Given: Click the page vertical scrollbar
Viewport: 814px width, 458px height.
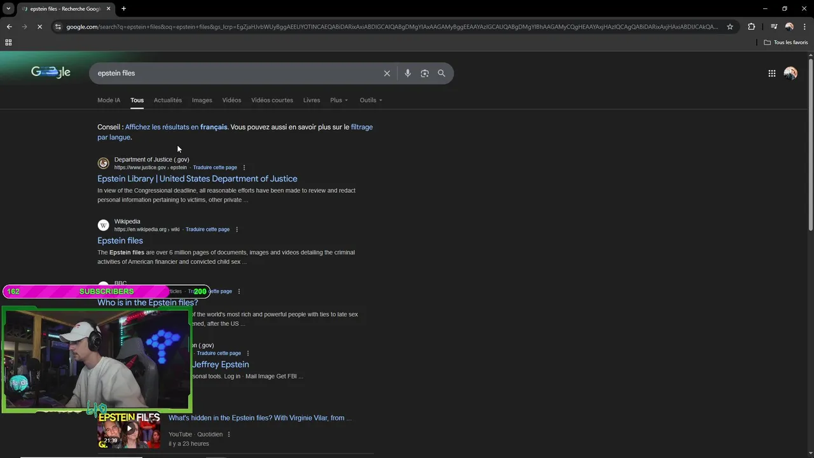Looking at the screenshot, I should click(810, 144).
